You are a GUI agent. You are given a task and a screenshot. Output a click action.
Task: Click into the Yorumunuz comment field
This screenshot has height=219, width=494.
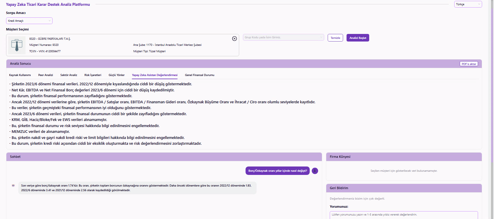(403, 215)
